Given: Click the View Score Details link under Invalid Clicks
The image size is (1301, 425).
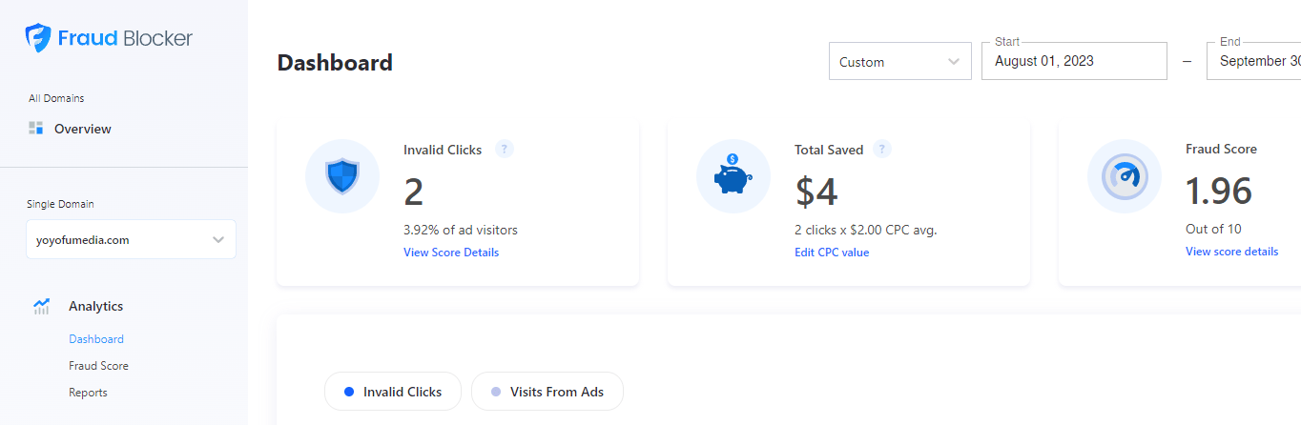Looking at the screenshot, I should [x=451, y=253].
